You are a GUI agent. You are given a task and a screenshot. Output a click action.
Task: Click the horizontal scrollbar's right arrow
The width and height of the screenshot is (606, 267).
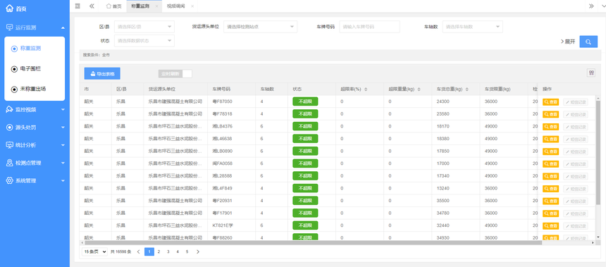(x=593, y=242)
